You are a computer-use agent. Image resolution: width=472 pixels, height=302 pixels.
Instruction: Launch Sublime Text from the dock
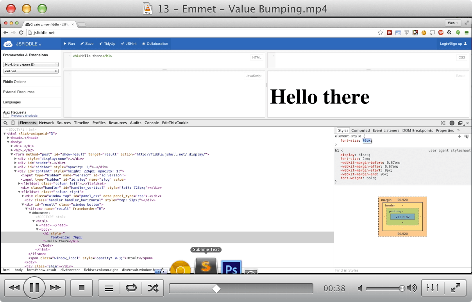click(206, 266)
